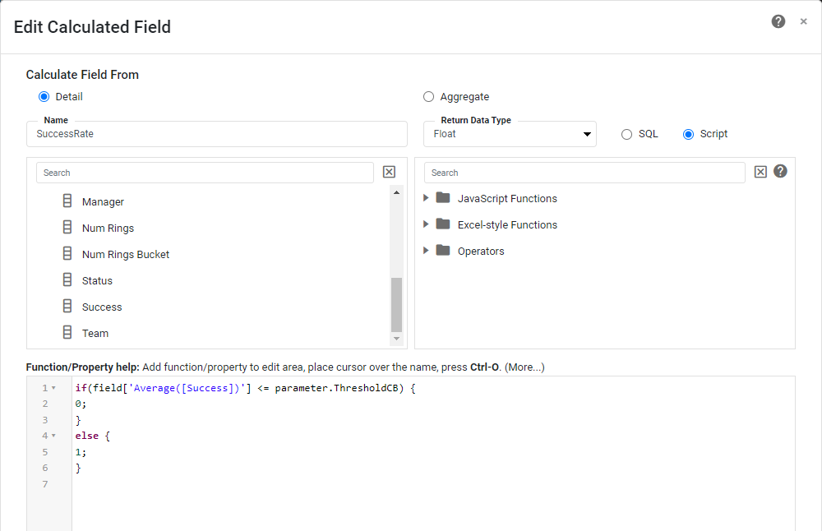Close the Edit Calculated Field dialog
Image resolution: width=822 pixels, height=531 pixels.
[x=803, y=21]
